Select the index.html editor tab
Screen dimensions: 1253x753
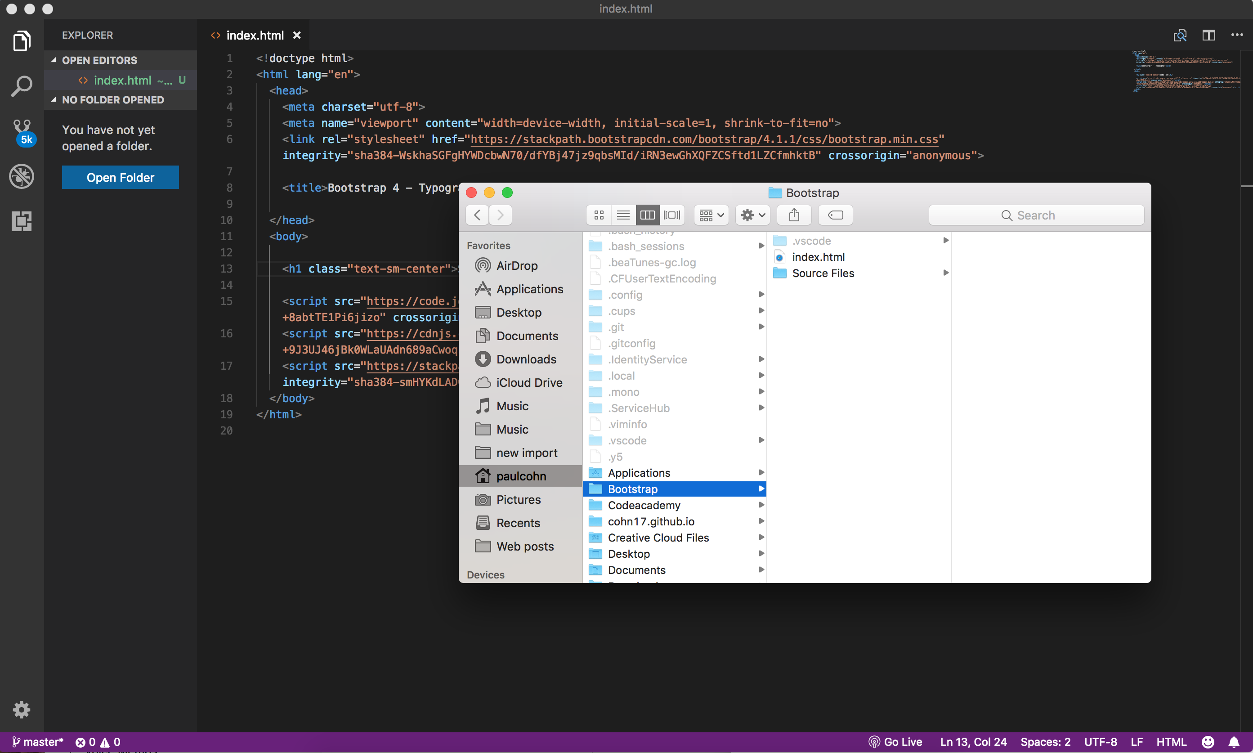coord(255,36)
